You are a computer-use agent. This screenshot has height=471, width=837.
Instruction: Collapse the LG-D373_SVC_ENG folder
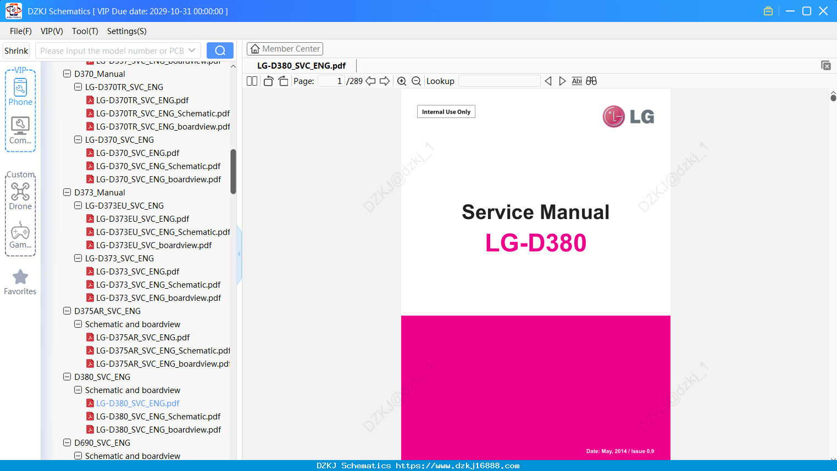78,258
